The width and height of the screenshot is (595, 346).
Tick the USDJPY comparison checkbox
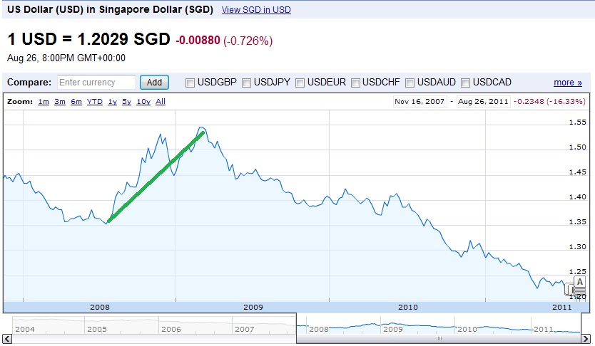247,83
